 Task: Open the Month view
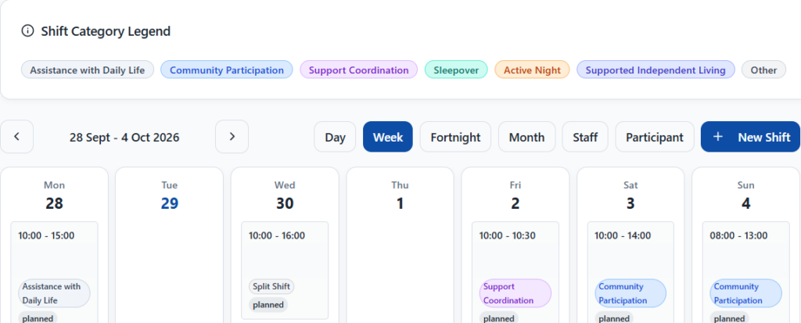coord(526,137)
